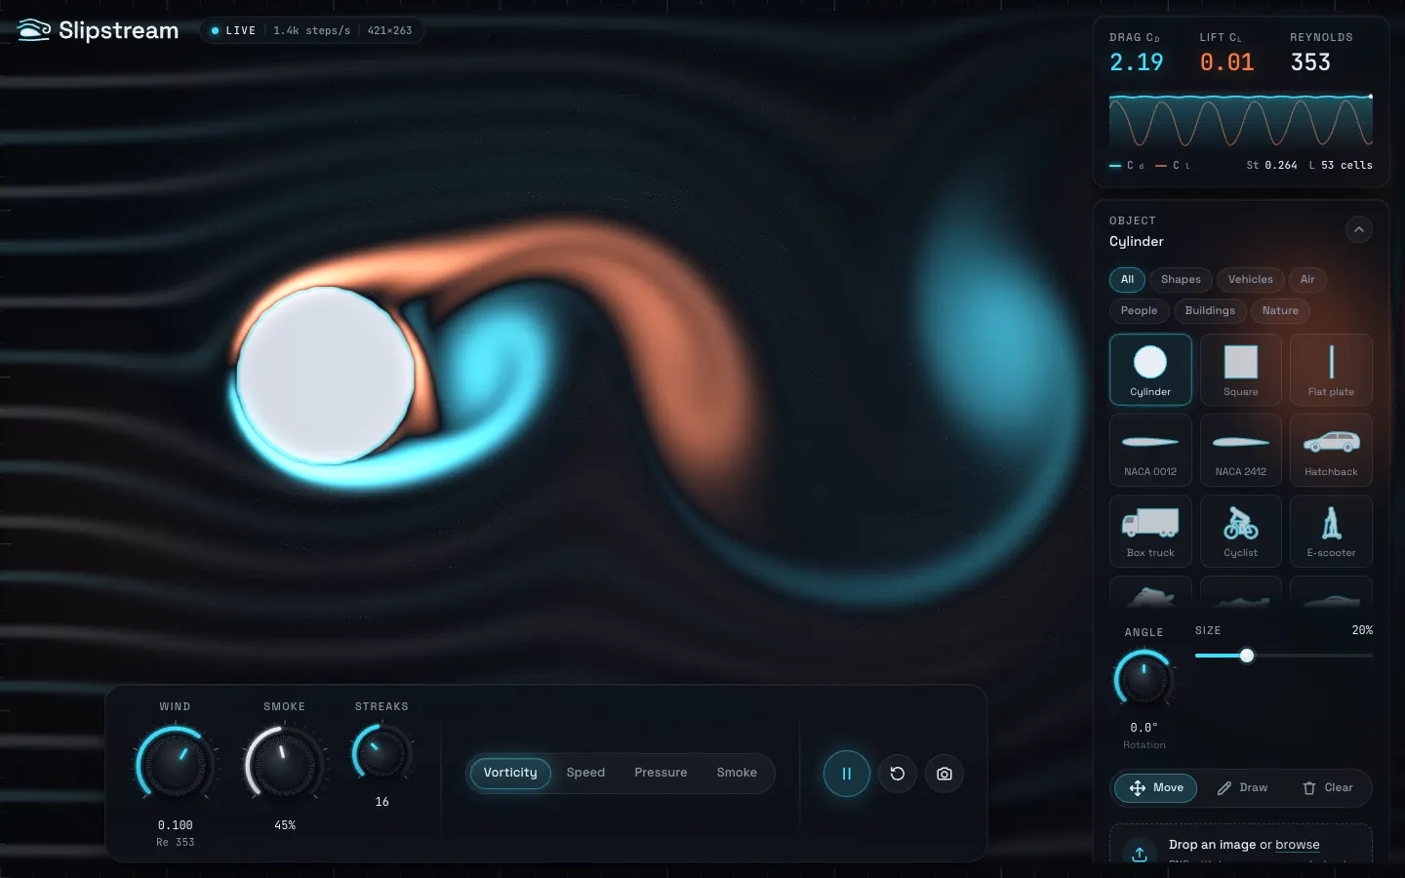The image size is (1405, 878).
Task: Click the upload icon in drop zone
Action: tap(1140, 854)
